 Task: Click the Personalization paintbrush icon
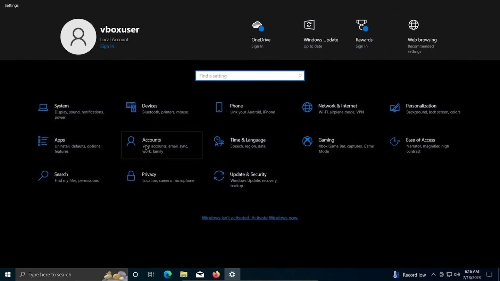coord(395,108)
